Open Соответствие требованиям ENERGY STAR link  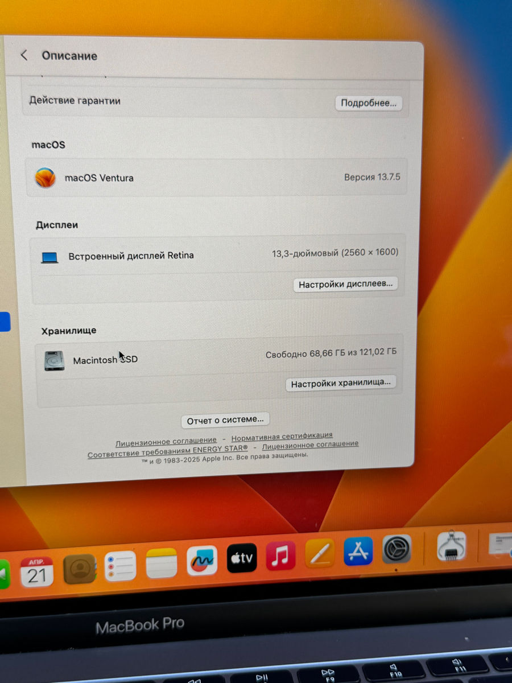point(168,451)
